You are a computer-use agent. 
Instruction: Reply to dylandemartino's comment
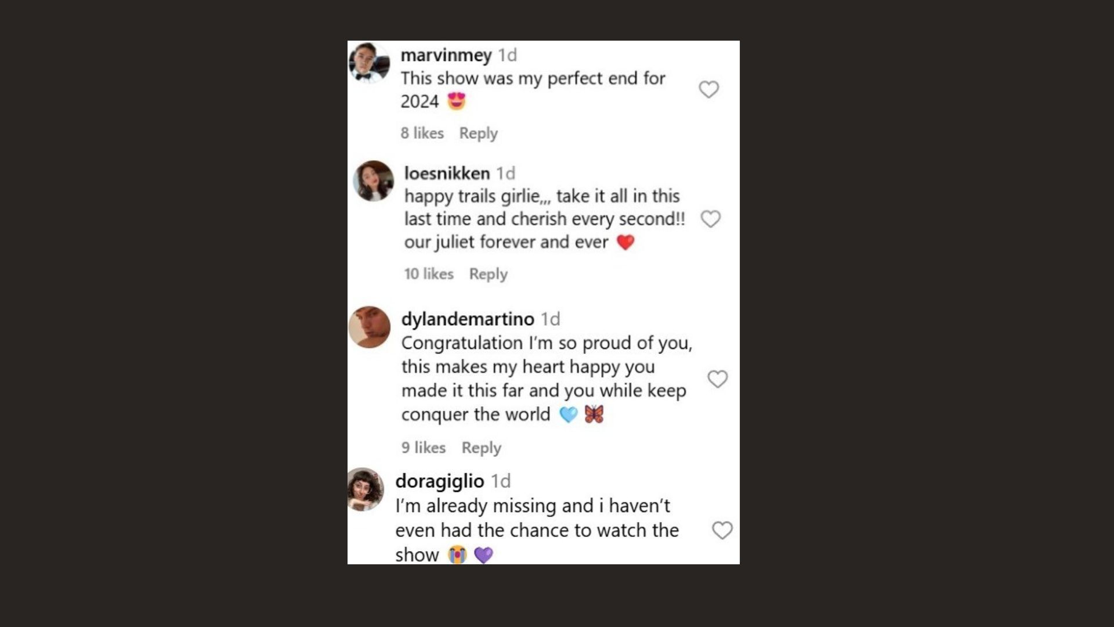click(481, 448)
